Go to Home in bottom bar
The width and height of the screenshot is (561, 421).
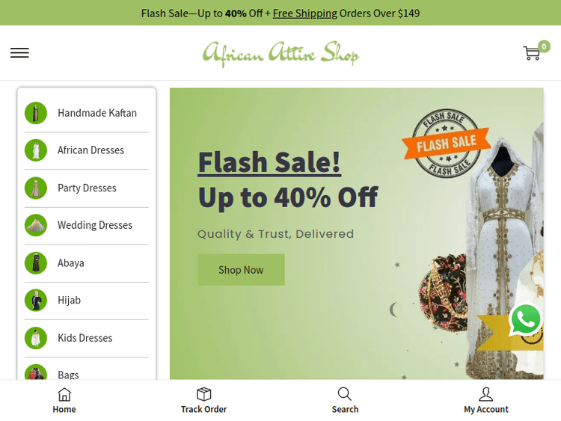64,401
